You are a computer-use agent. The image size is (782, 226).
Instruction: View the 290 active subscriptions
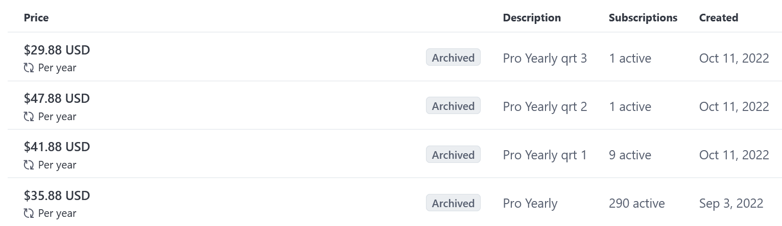(637, 204)
